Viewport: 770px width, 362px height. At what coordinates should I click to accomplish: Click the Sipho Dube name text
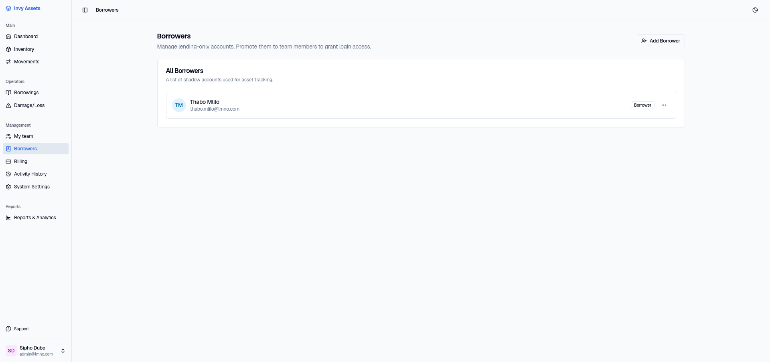pos(32,348)
